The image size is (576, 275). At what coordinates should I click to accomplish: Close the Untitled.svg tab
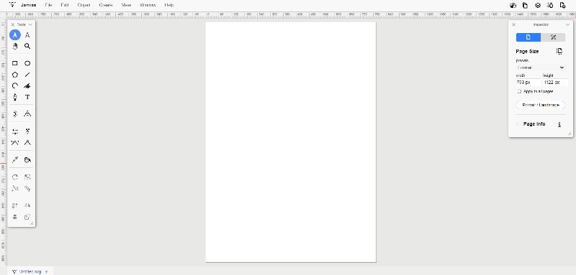(x=46, y=271)
